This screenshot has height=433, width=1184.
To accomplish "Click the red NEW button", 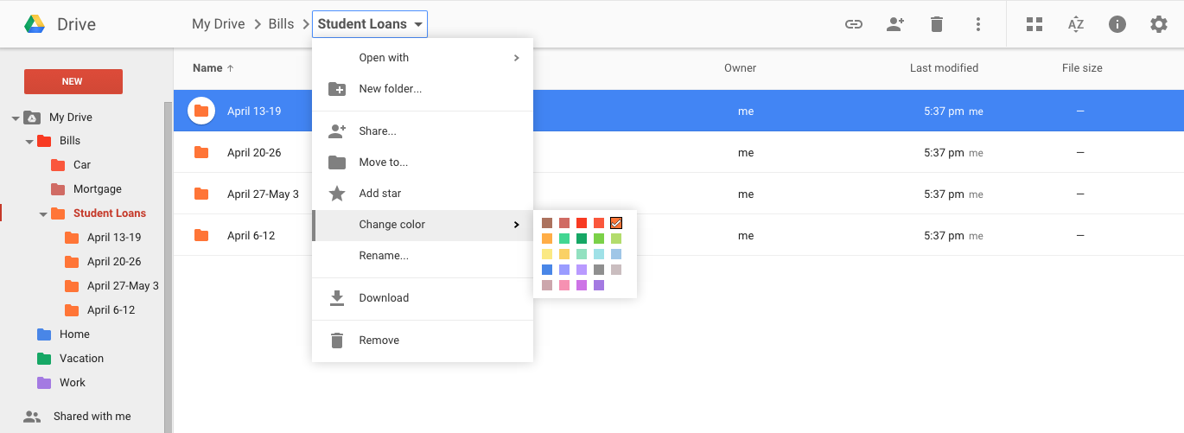I will [73, 81].
